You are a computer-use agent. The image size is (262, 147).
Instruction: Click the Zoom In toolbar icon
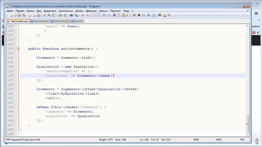(83, 16)
